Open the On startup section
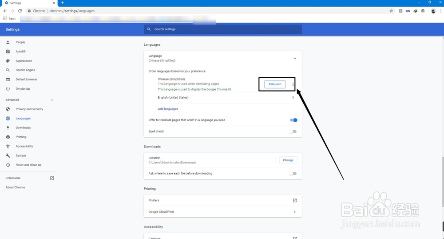 tap(23, 89)
